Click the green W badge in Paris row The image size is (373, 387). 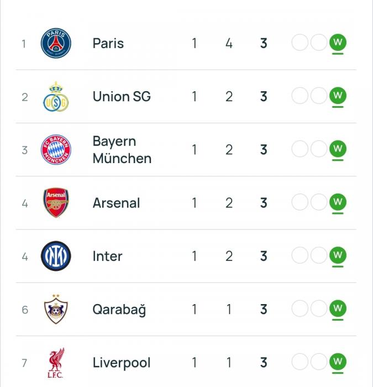(338, 43)
